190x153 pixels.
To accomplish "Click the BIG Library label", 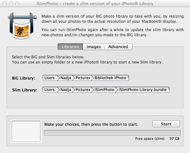I will tap(23, 78).
